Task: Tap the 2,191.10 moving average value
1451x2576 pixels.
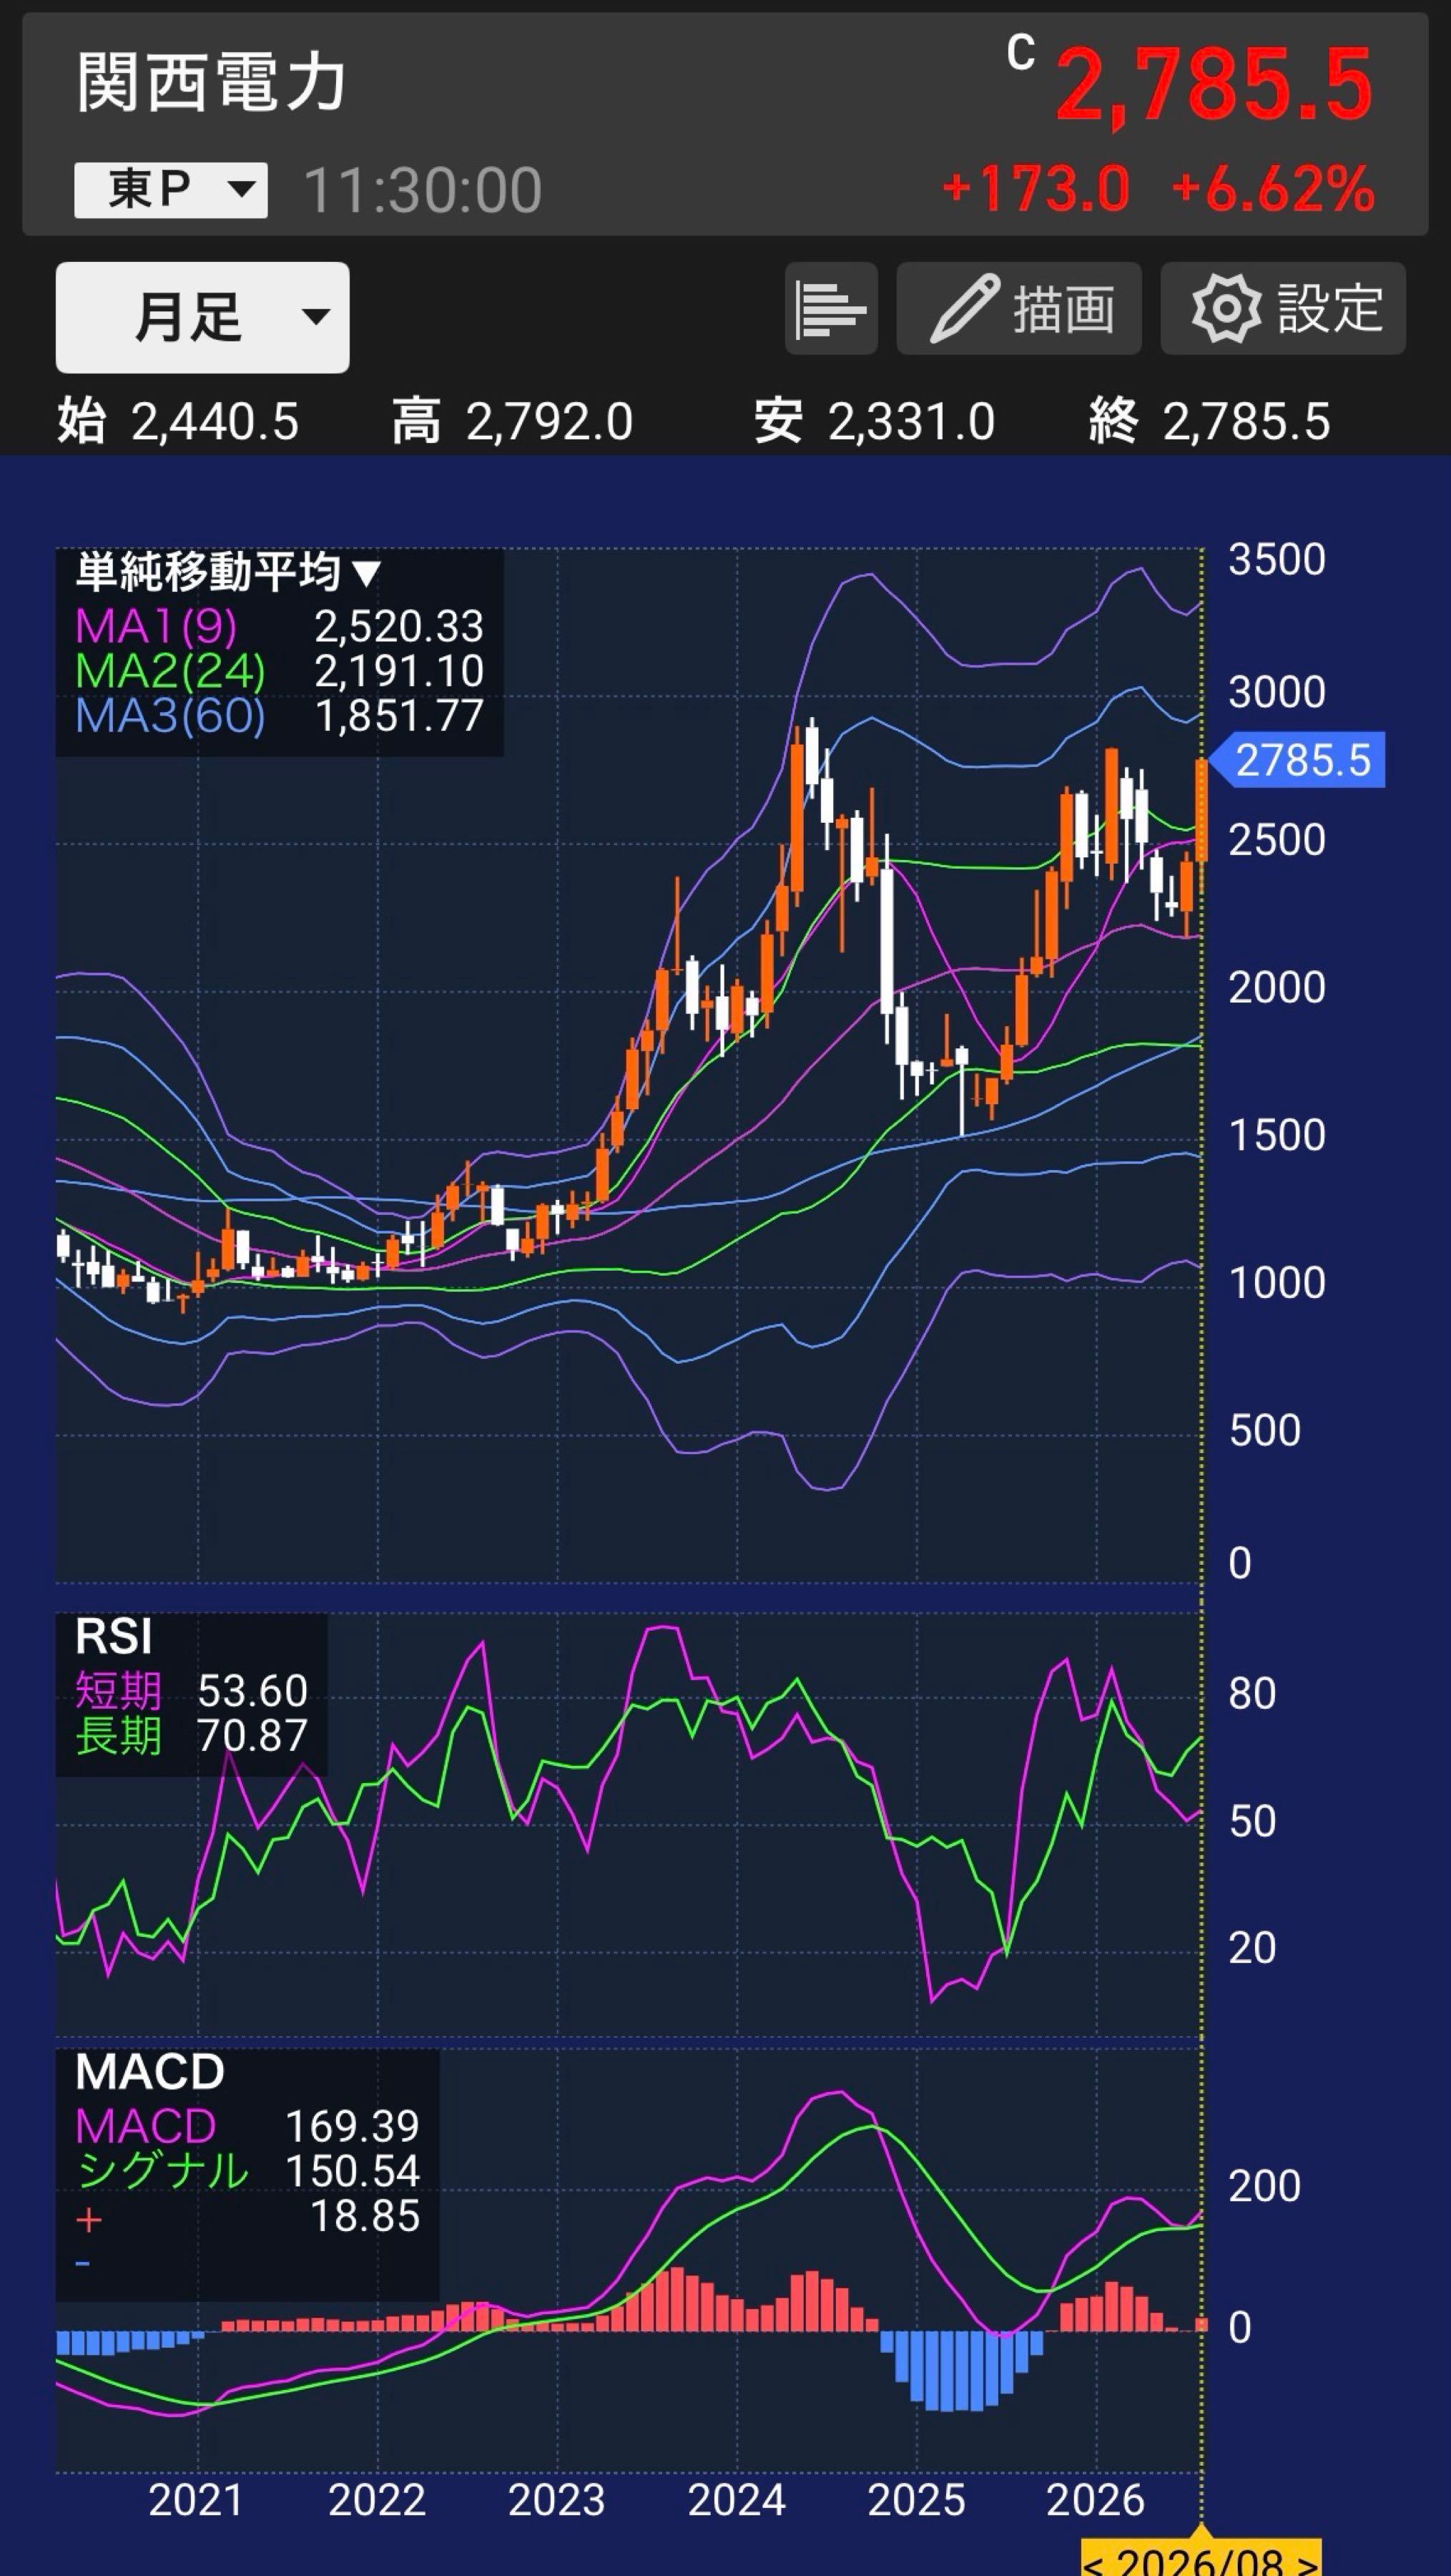Action: 399,671
